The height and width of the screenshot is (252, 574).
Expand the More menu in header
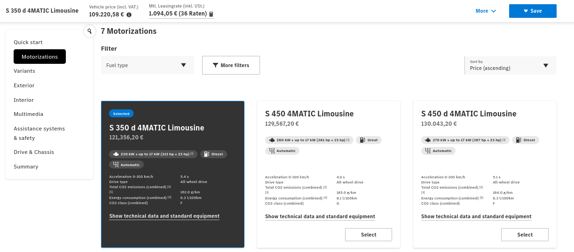[x=486, y=11]
